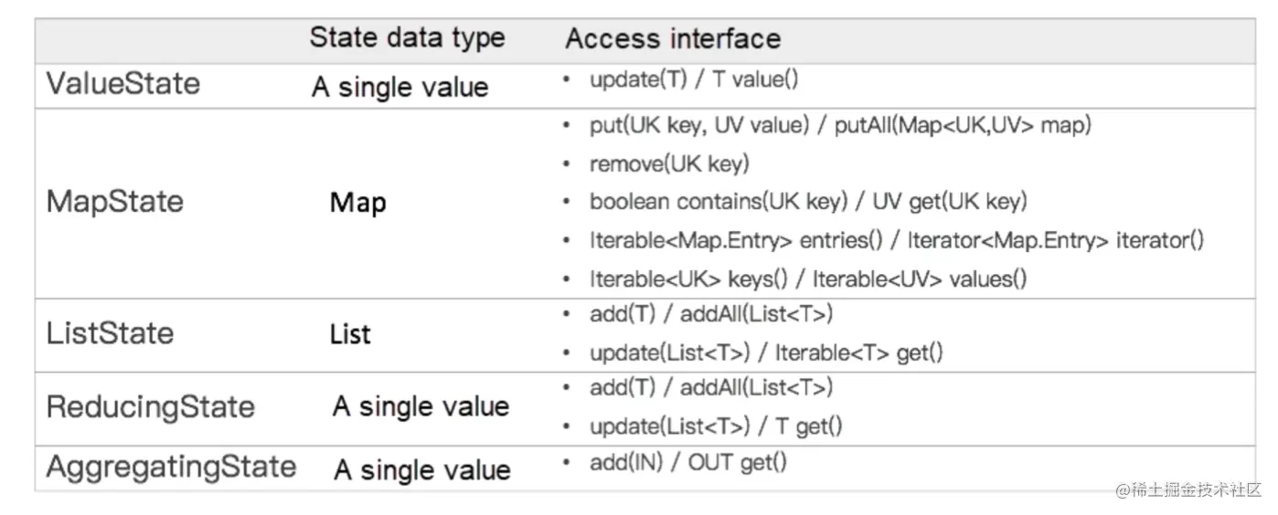Click the "Map" data type cell
This screenshot has width=1278, height=515.
tap(357, 202)
